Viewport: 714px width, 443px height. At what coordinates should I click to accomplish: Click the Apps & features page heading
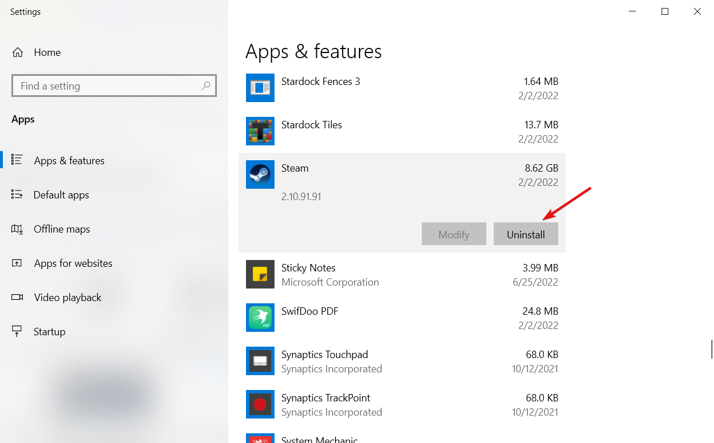(x=313, y=51)
